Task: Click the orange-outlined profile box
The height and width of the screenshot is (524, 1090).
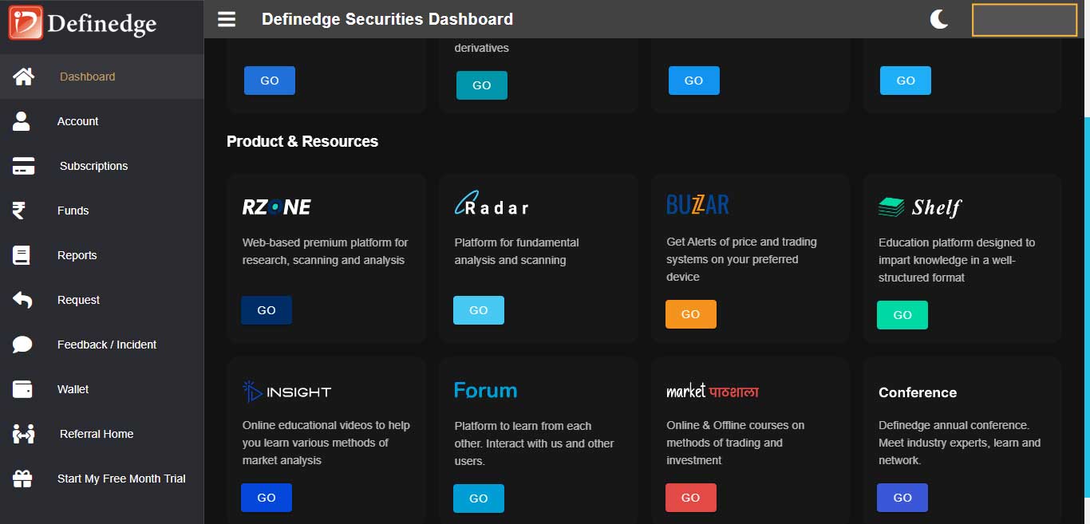Action: [1025, 20]
